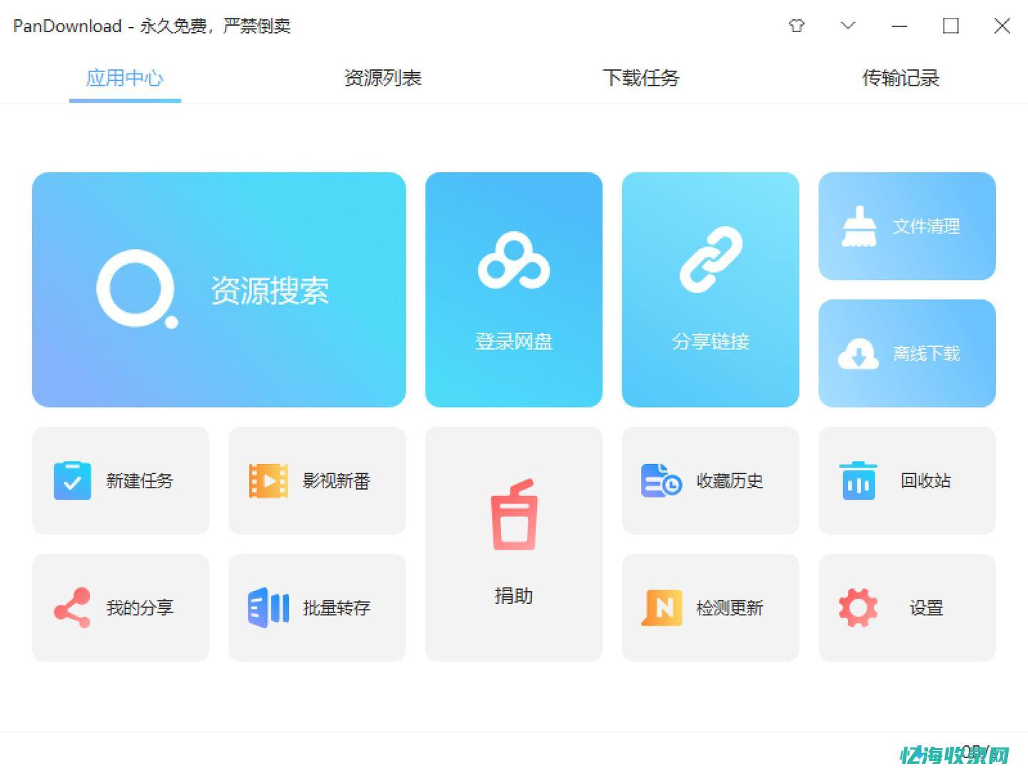Expand the title bar chevron menu
This screenshot has height=771, width=1028.
pyautogui.click(x=847, y=26)
